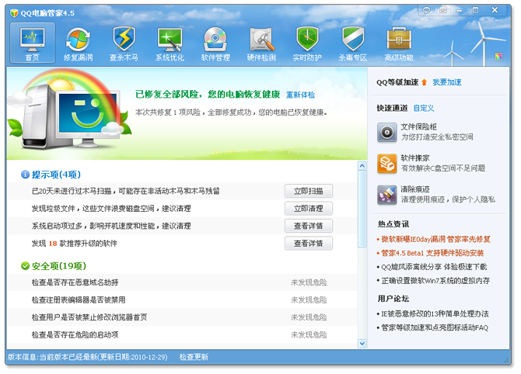Click the 自定义 customize link
Viewport: 521px width, 374px height.
(424, 108)
